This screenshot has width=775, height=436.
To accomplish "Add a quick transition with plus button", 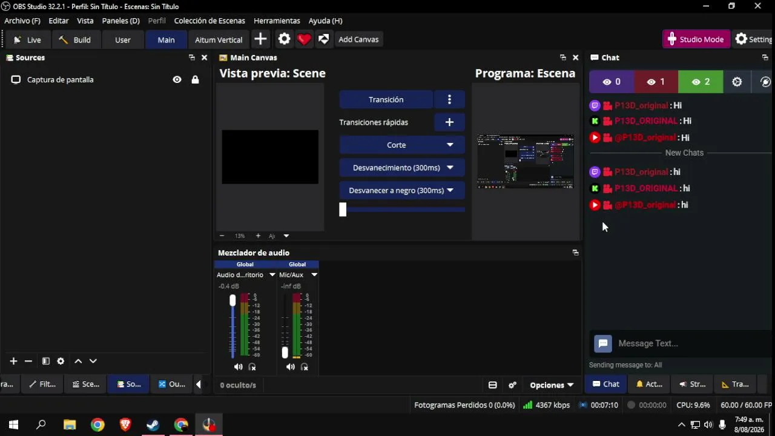I will click(449, 122).
